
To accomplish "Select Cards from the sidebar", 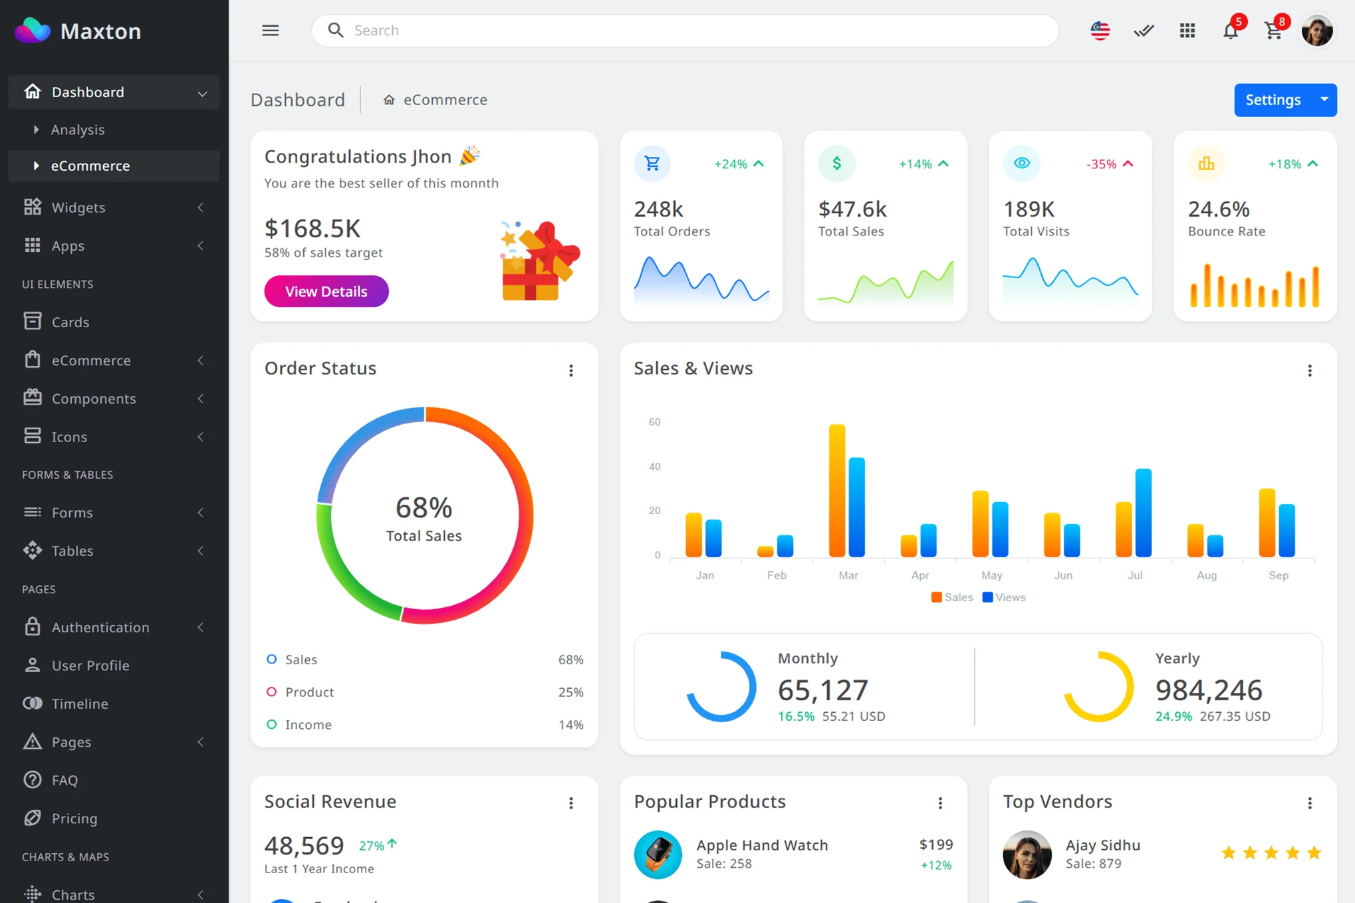I will tap(70, 322).
